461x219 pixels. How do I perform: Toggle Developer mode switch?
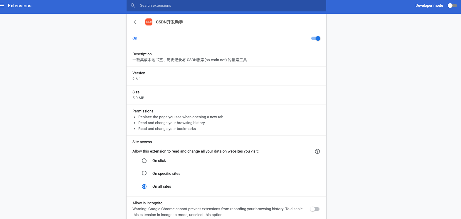(452, 6)
